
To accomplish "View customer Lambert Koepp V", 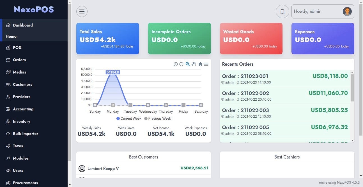I will click(103, 169).
